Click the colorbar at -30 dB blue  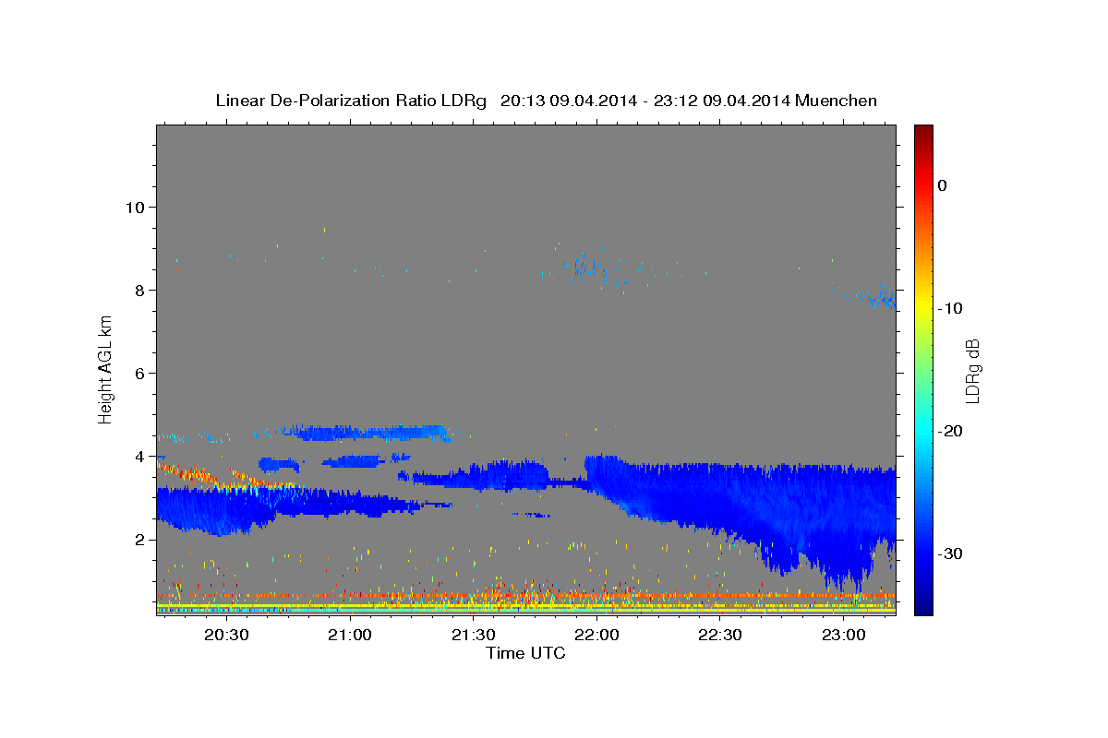[x=923, y=553]
